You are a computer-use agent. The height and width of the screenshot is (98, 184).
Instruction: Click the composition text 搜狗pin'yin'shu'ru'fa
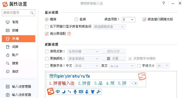pyautogui.click(x=69, y=76)
